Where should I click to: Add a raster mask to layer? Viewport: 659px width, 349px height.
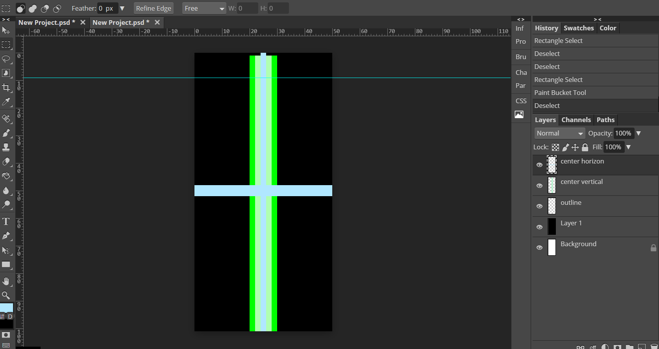[617, 347]
